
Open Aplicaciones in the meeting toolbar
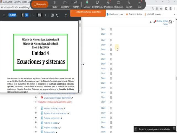pos(118,4)
